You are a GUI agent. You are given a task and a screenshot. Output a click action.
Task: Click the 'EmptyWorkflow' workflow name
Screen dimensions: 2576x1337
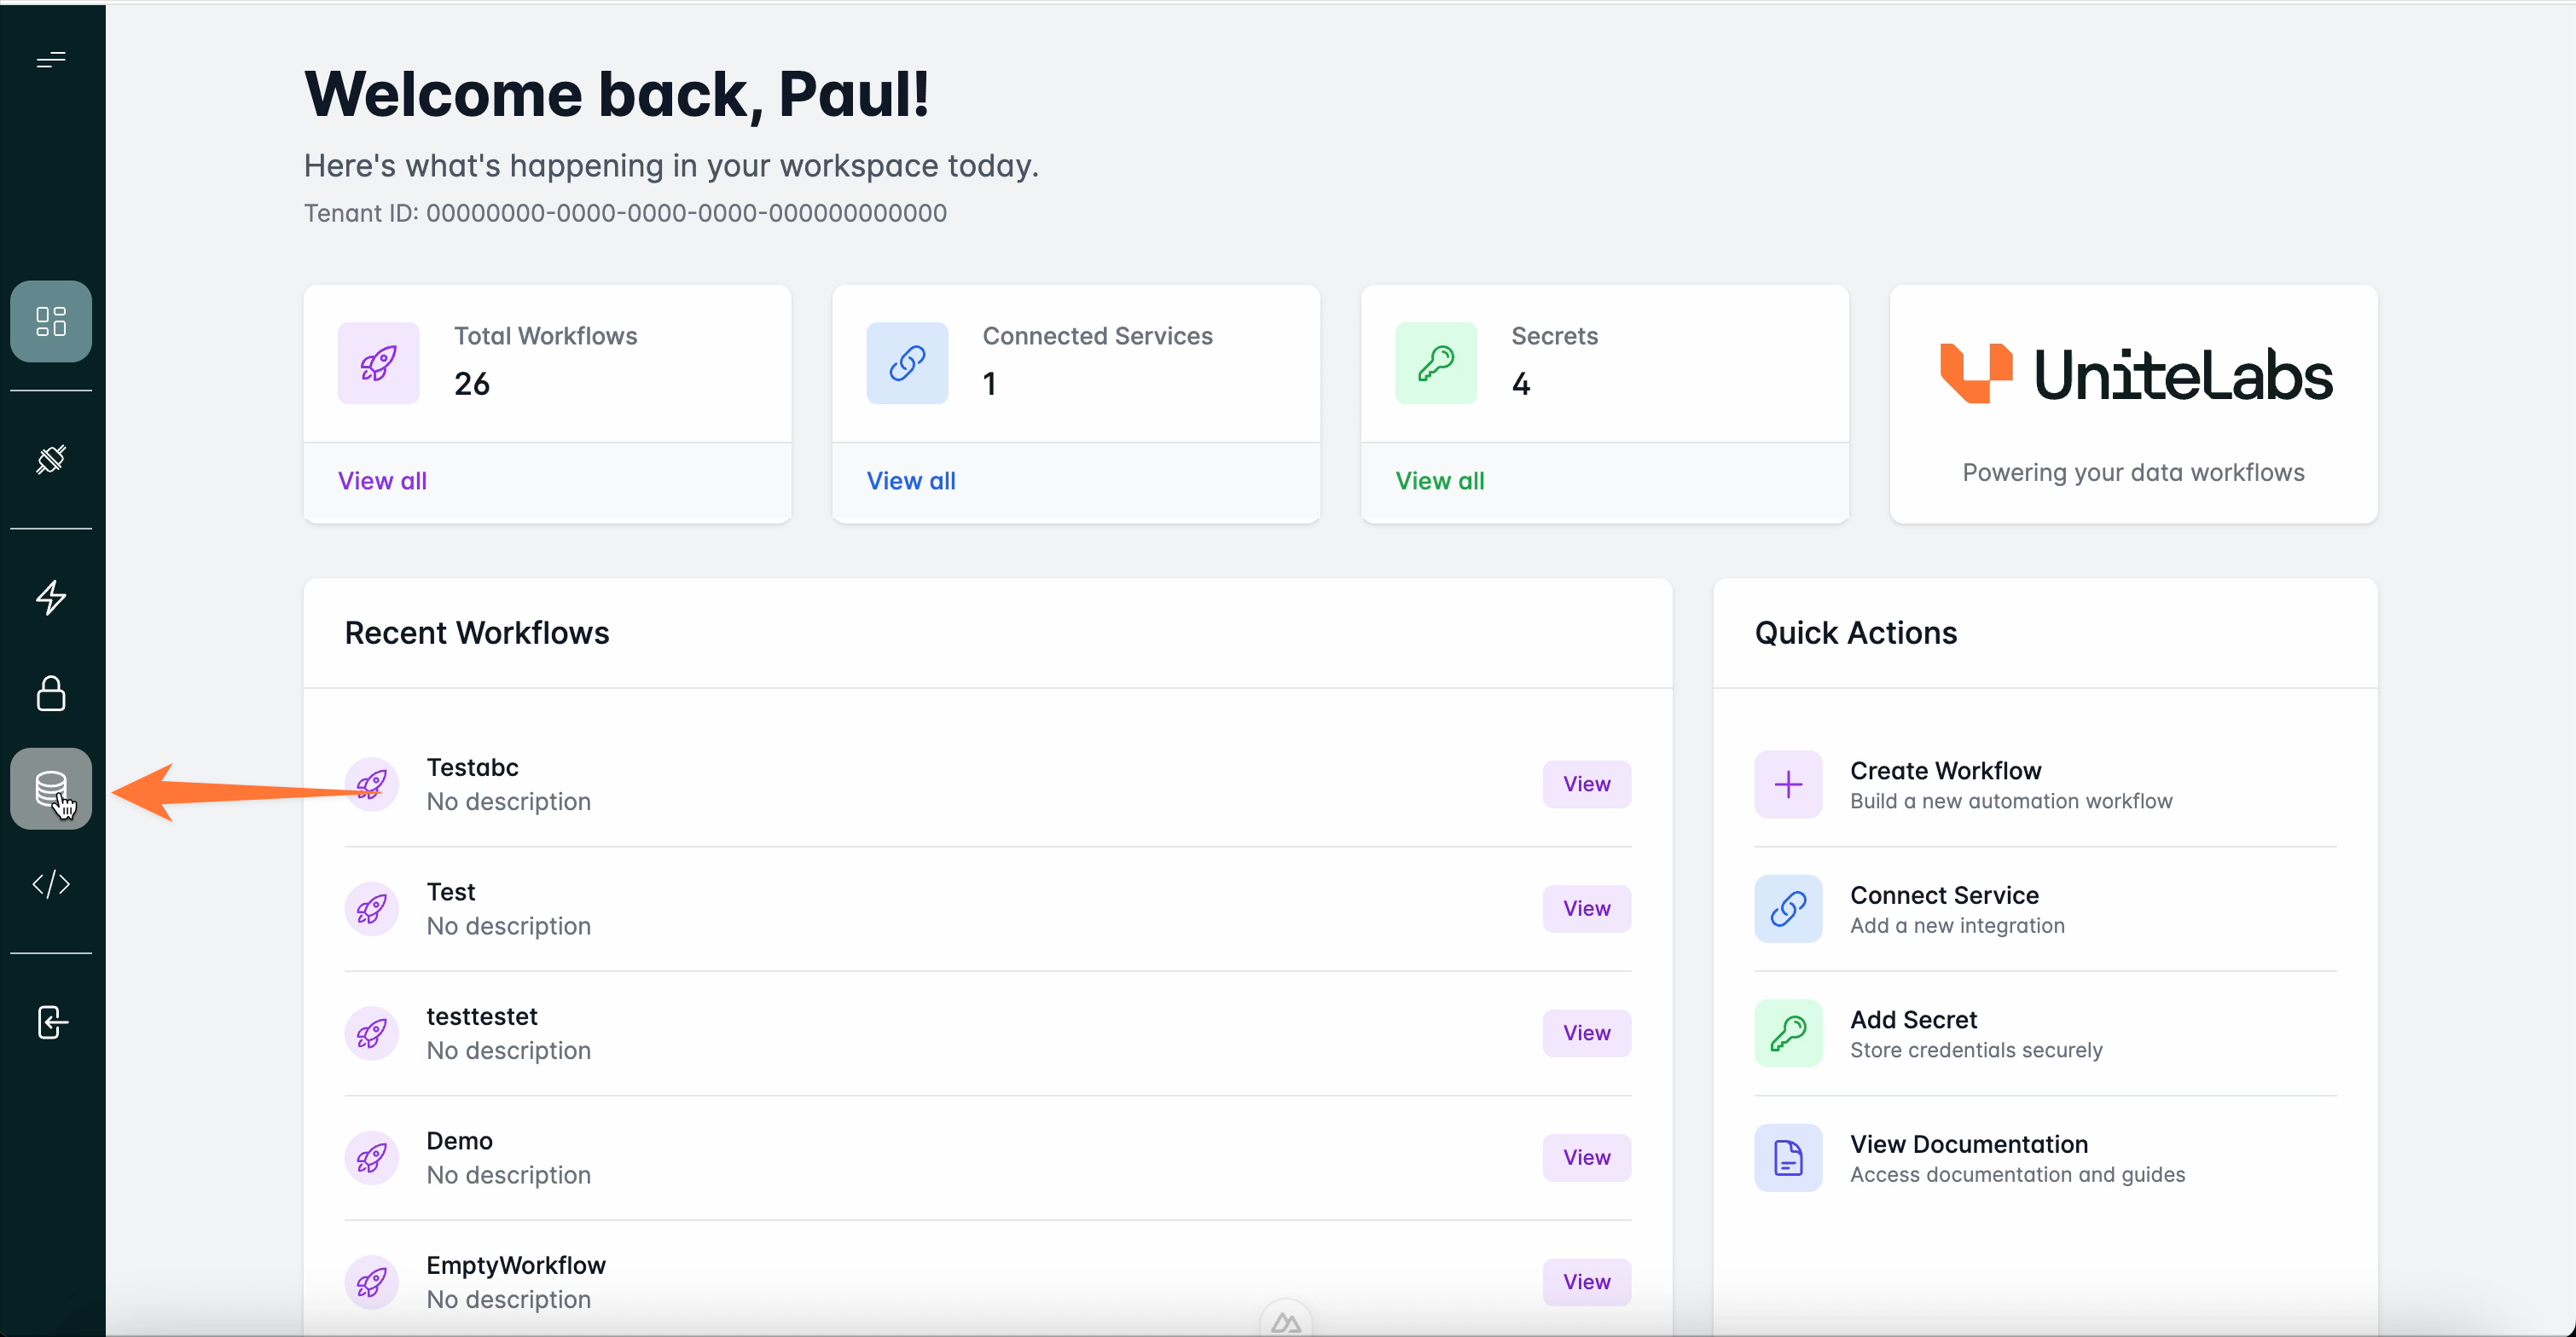tap(516, 1266)
